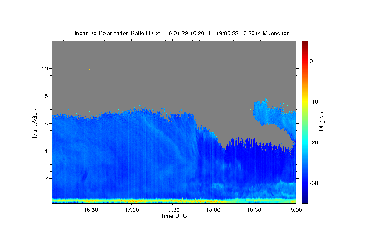Click the 18:30 time tick label

point(254,210)
